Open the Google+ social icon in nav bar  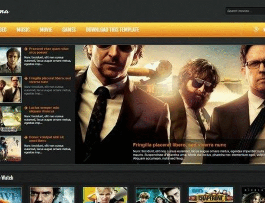[x=257, y=29]
